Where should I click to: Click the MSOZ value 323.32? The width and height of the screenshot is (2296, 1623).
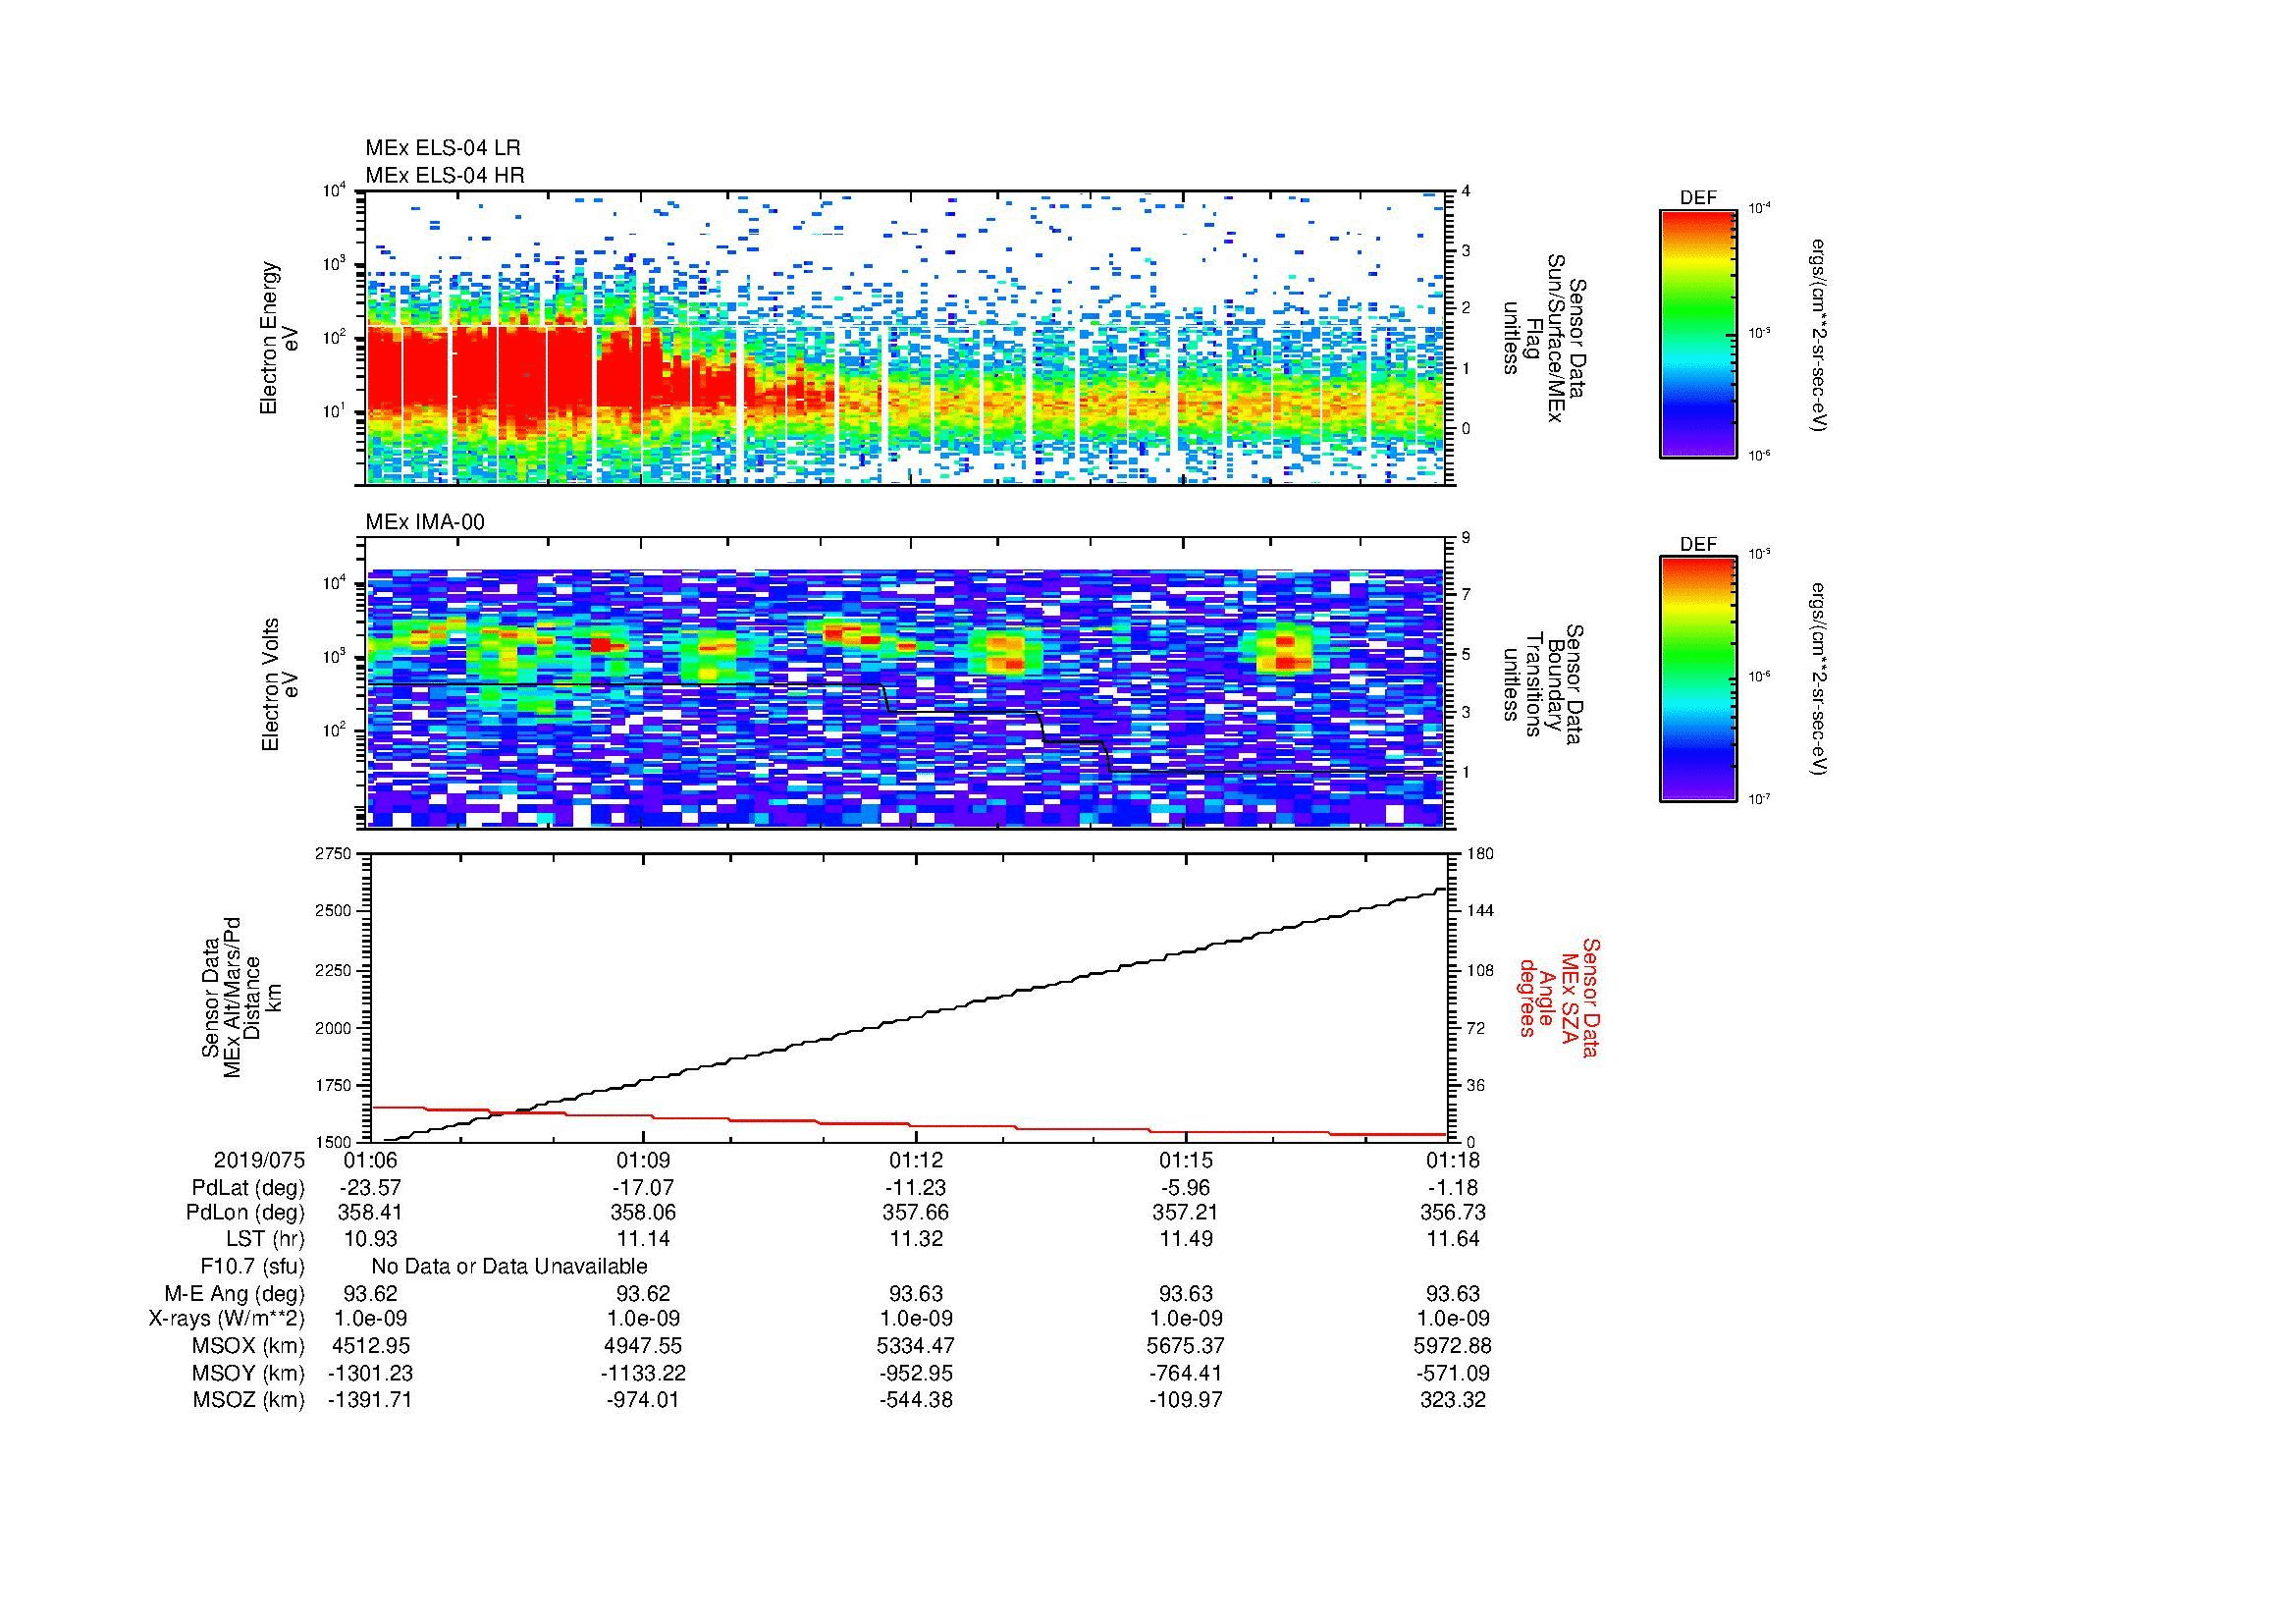click(1452, 1400)
